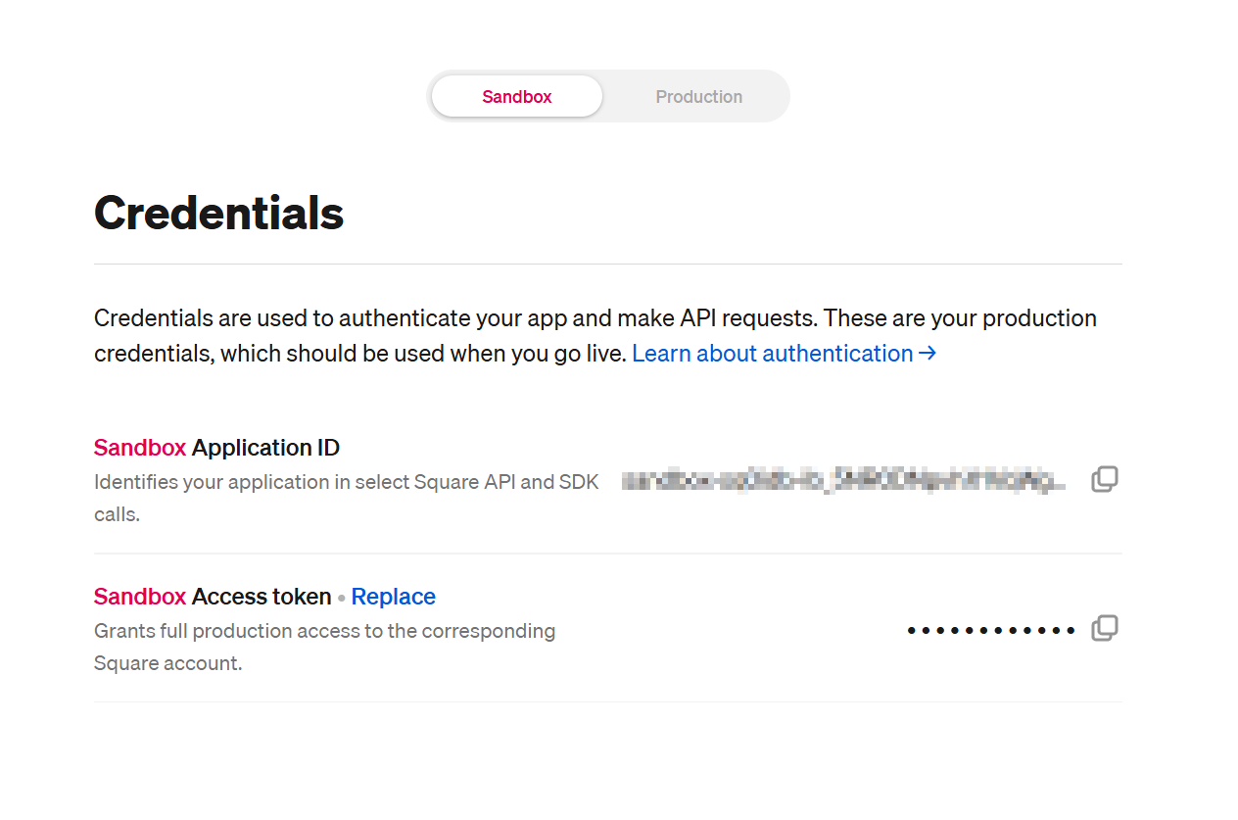Click the dot separator before Replace
The width and height of the screenshot is (1238, 820).
pyautogui.click(x=342, y=598)
